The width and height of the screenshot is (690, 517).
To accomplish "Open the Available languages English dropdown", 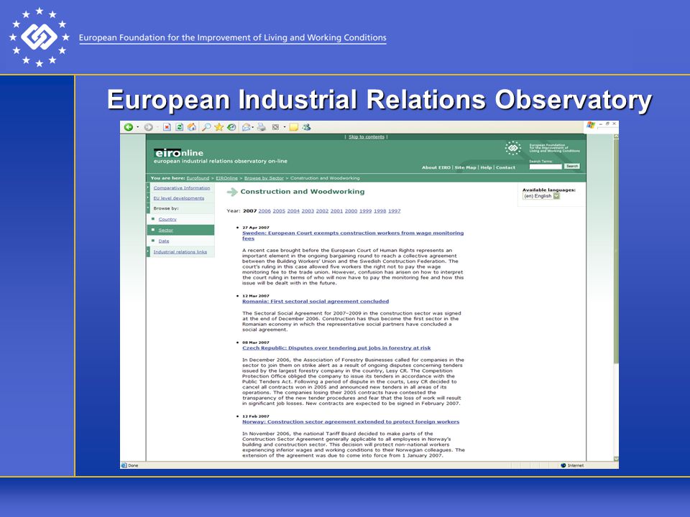I will coord(541,196).
